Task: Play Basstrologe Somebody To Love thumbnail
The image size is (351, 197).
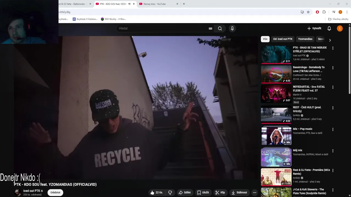Action: point(276,74)
